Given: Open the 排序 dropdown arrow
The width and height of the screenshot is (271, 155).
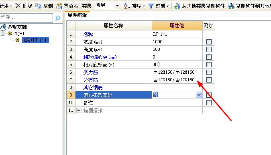Looking at the screenshot, I should point(144,6).
